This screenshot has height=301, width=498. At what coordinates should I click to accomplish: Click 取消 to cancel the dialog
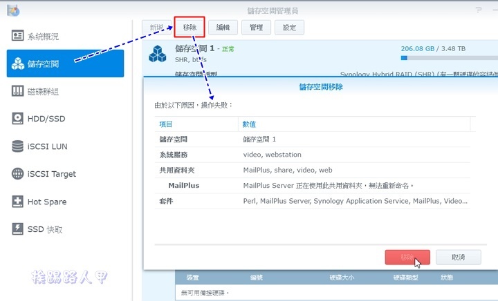pyautogui.click(x=459, y=258)
